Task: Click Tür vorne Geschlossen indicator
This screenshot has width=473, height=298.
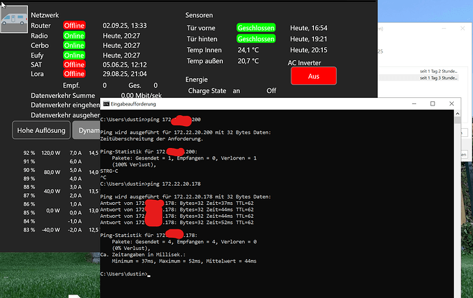Action: coord(256,28)
